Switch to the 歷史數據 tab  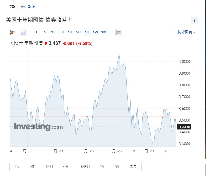(28, 7)
